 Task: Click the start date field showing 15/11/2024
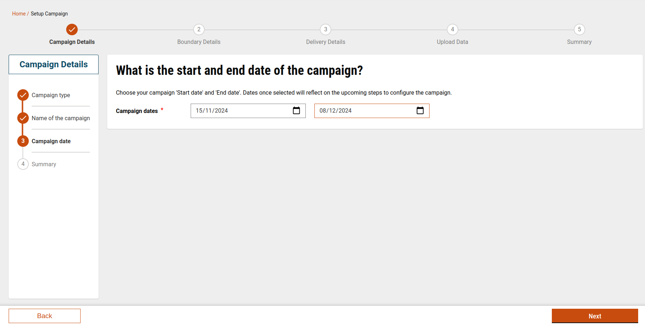[x=237, y=111]
